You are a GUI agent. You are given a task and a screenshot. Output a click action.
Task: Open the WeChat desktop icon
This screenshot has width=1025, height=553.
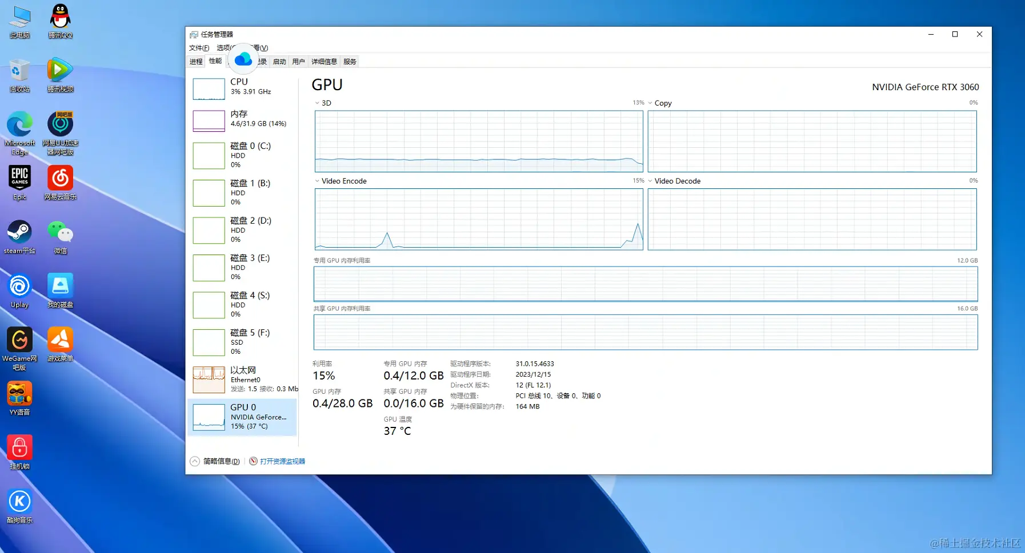pyautogui.click(x=60, y=237)
